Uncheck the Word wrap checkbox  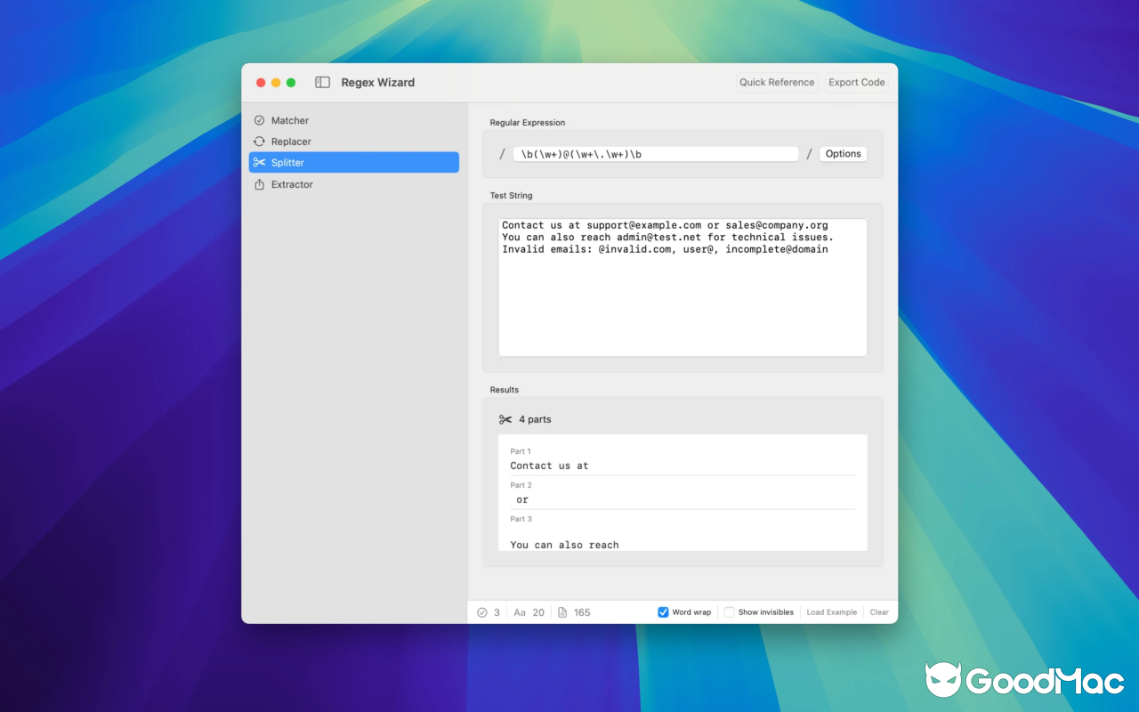pos(662,611)
